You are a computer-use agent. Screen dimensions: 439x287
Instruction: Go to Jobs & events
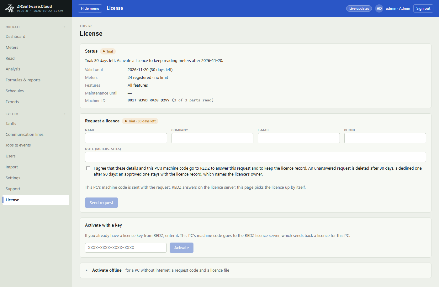point(36,145)
